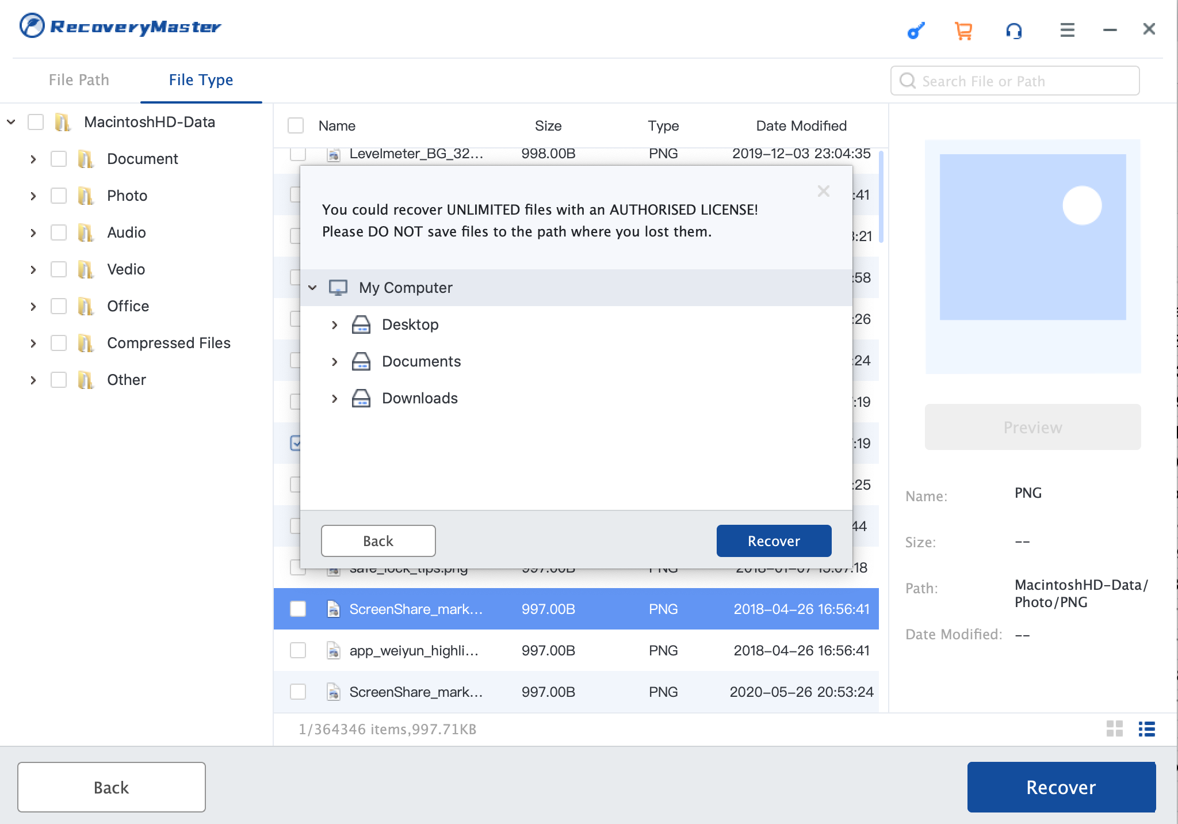Expand the Downloads folder in dialog

tap(334, 398)
